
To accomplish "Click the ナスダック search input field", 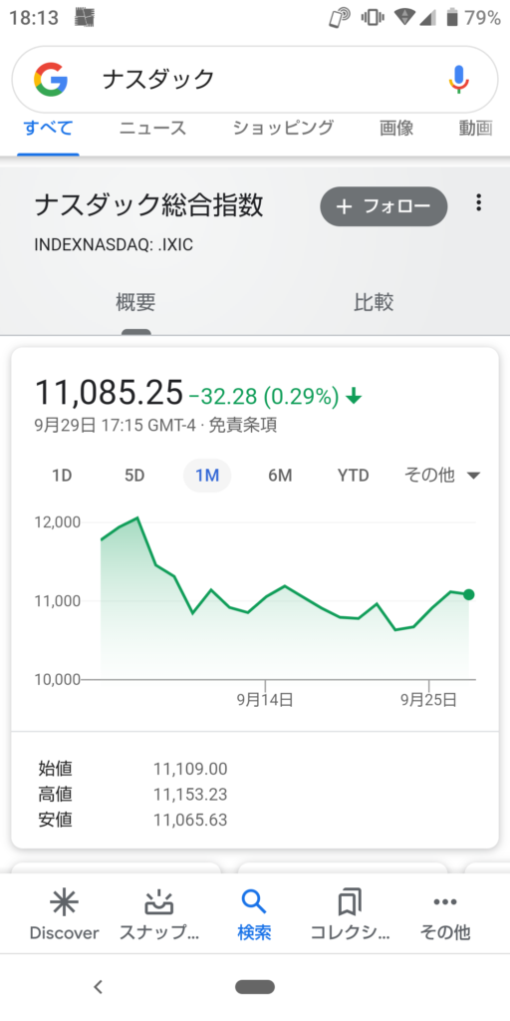I will pos(254,80).
